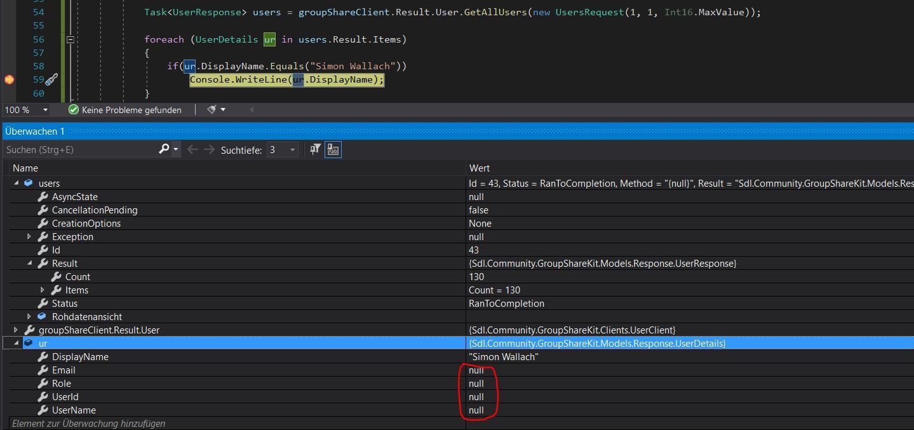The image size is (914, 430).
Task: Expand the 'groupShareClient.Result.User' node
Action: coord(16,330)
